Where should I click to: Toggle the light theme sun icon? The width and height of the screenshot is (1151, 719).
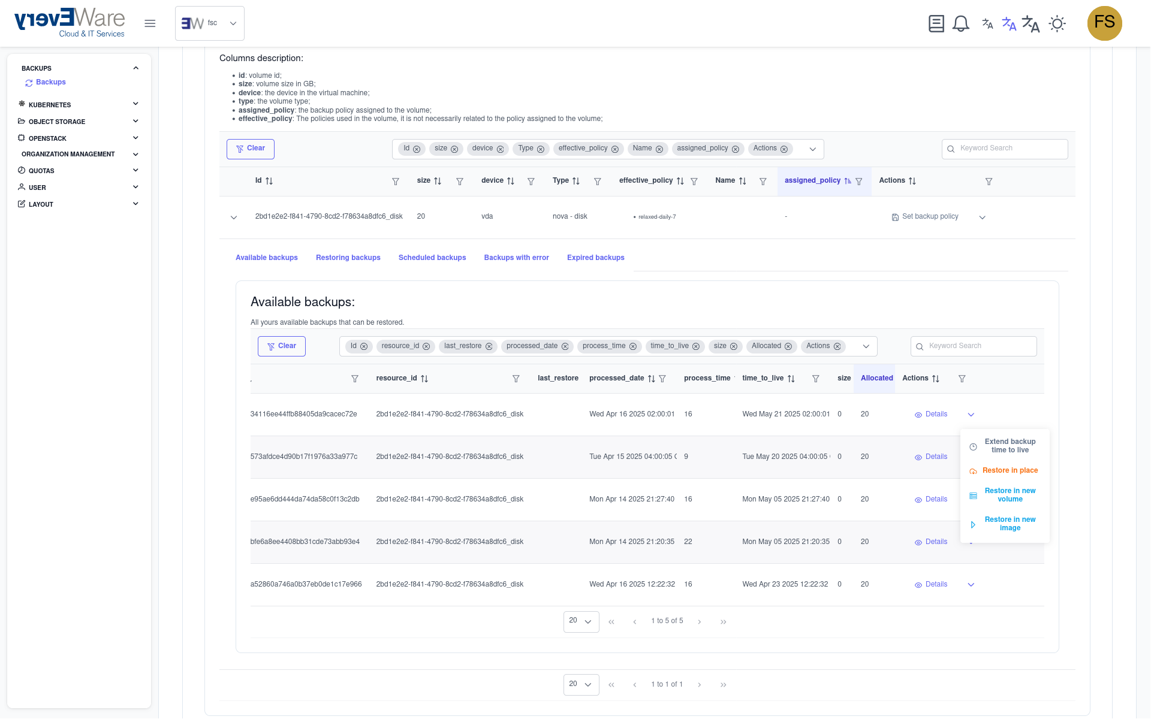(x=1057, y=24)
